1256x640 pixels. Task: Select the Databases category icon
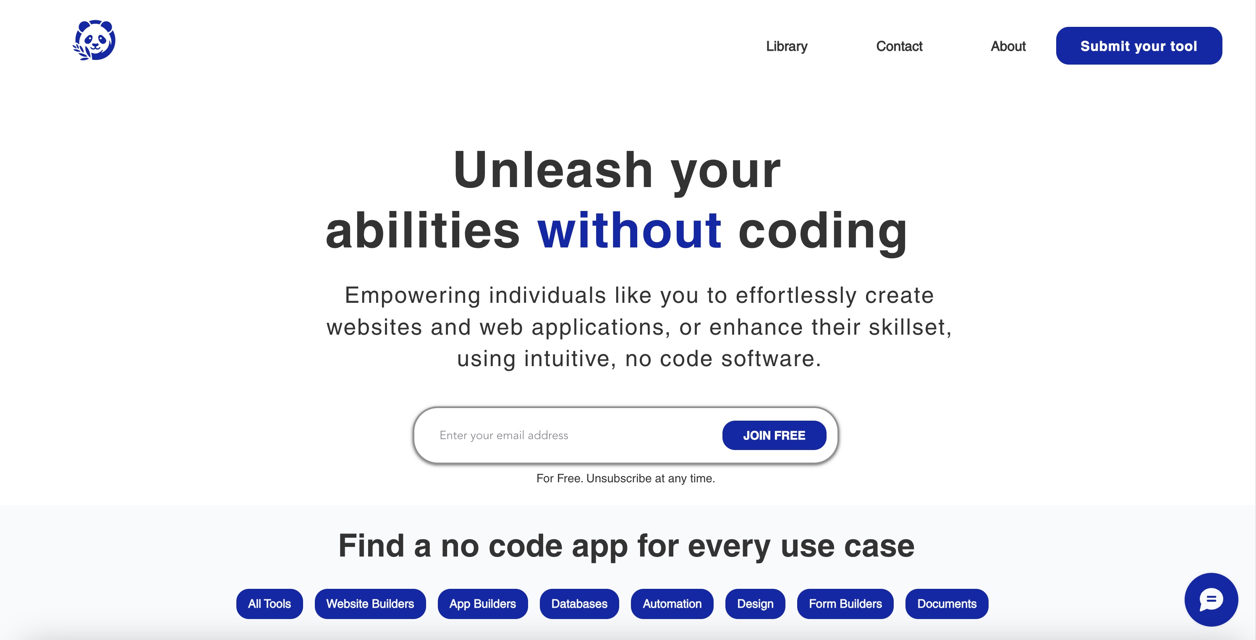point(579,604)
